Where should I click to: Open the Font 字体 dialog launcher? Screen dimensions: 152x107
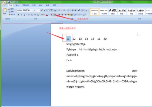coord(56,19)
